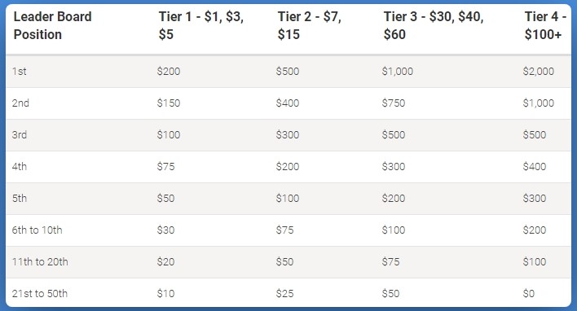577x311 pixels.
Task: Select the $25 Tier 2 prize cell
Action: point(284,294)
